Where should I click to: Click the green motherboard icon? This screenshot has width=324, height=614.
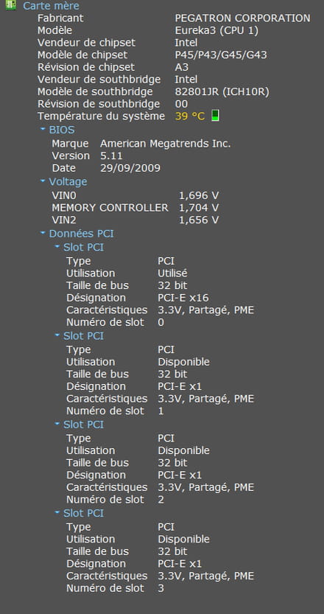point(11,5)
